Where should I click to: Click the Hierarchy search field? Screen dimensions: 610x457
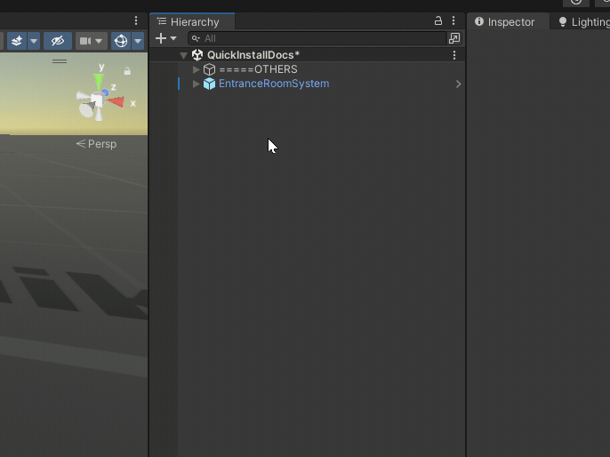coord(320,39)
